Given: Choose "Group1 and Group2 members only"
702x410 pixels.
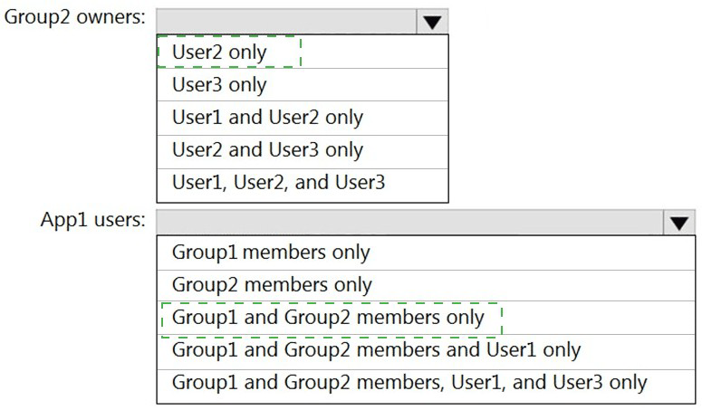Looking at the screenshot, I should [x=328, y=318].
